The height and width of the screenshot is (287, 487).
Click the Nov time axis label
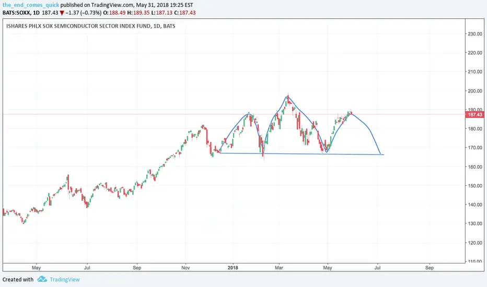point(185,268)
